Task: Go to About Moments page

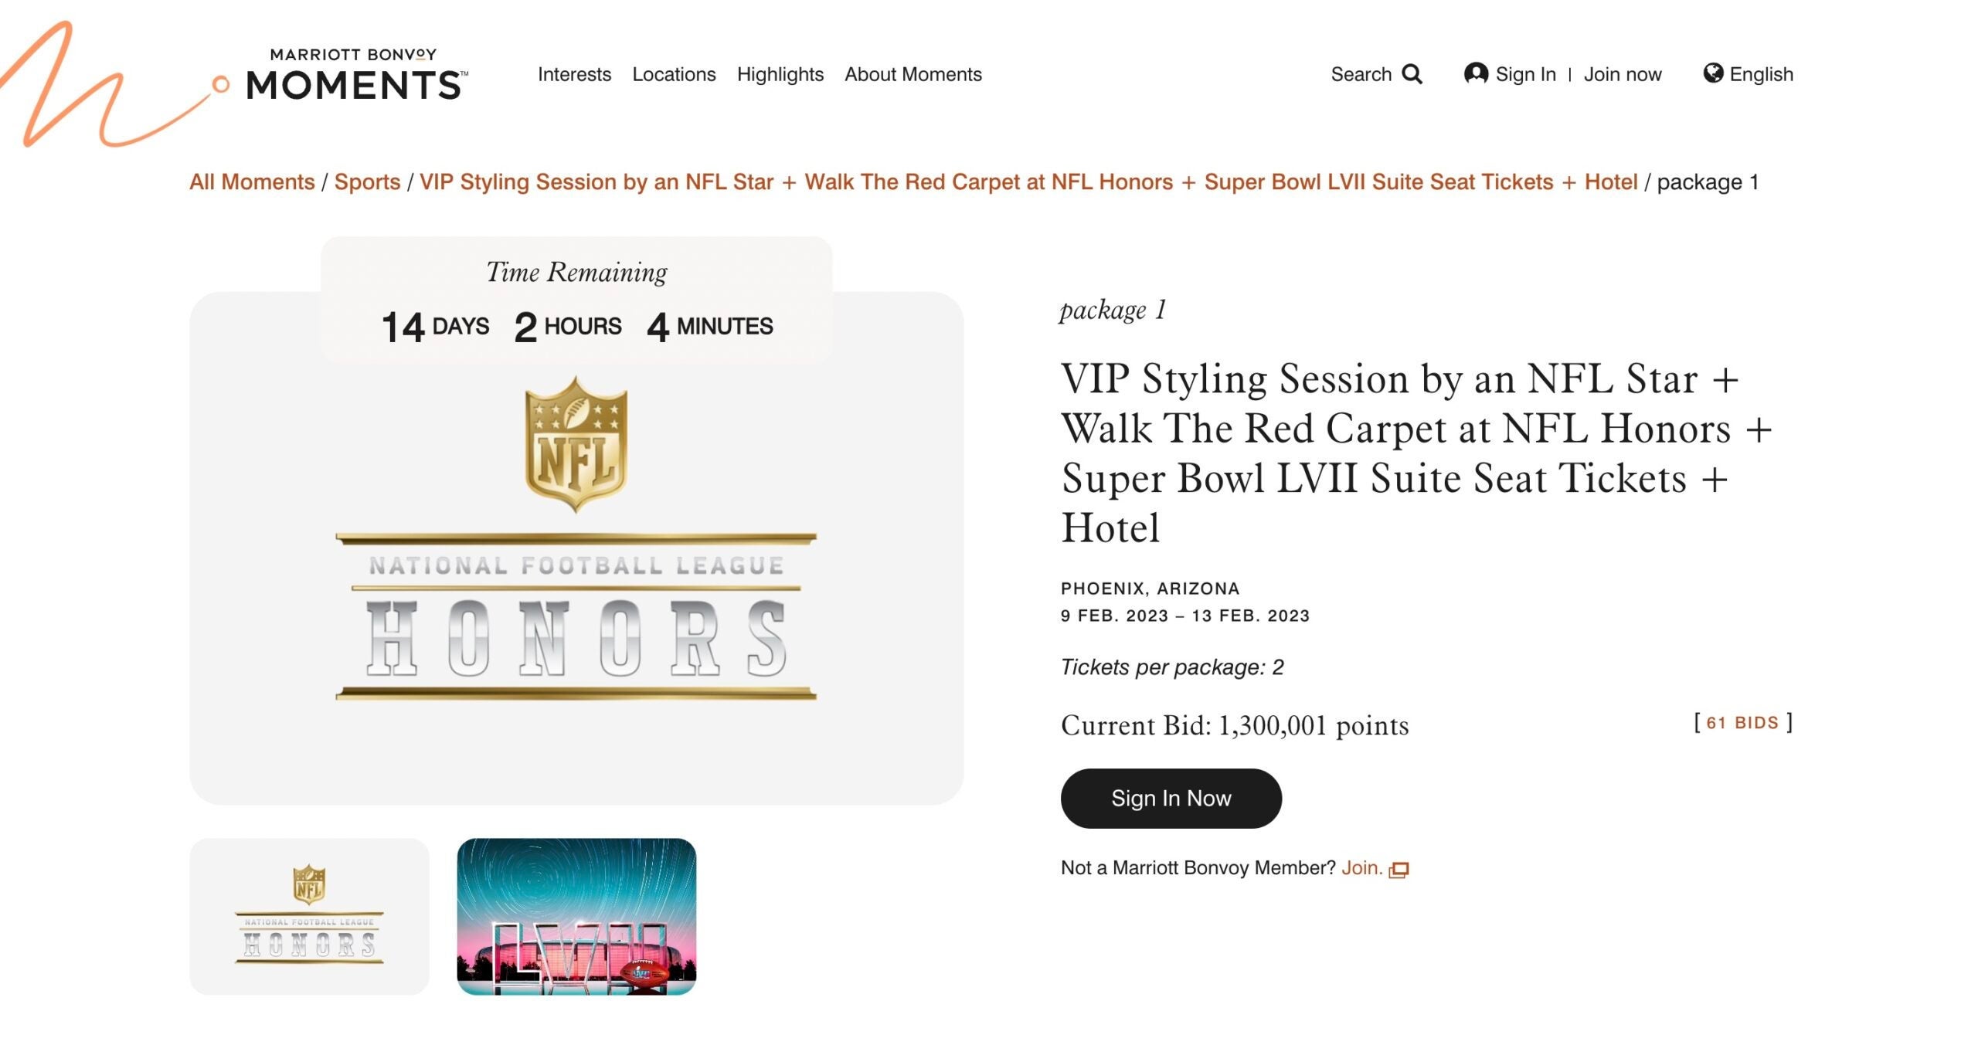Action: point(913,74)
